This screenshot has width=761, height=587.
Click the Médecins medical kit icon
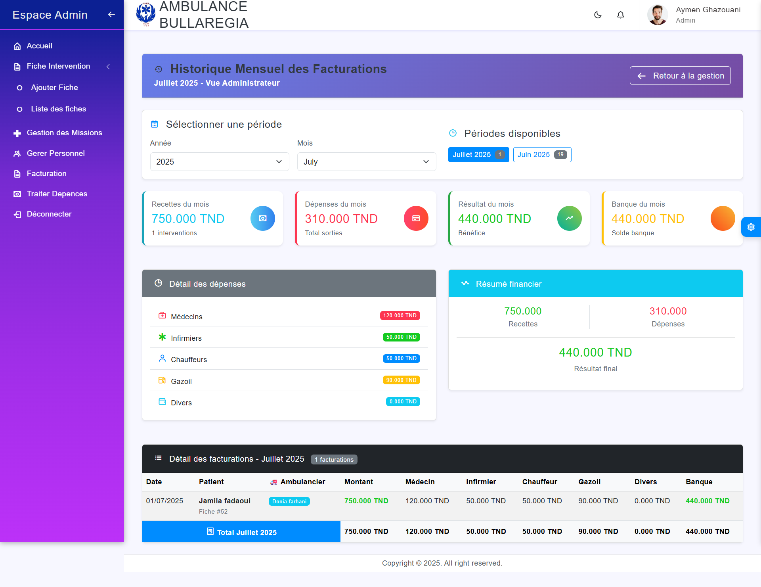pyautogui.click(x=162, y=316)
